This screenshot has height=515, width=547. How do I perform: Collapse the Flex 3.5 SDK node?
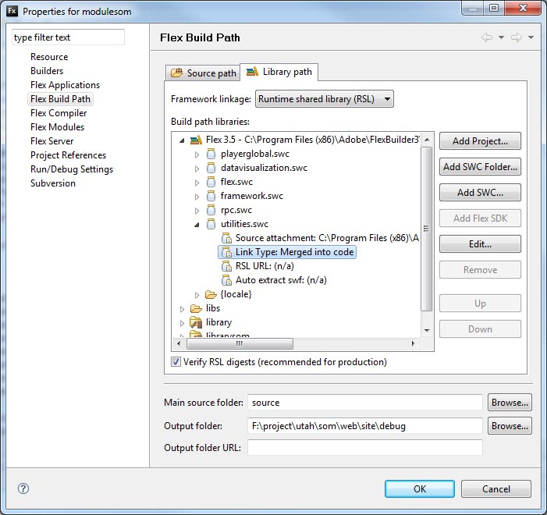click(182, 140)
